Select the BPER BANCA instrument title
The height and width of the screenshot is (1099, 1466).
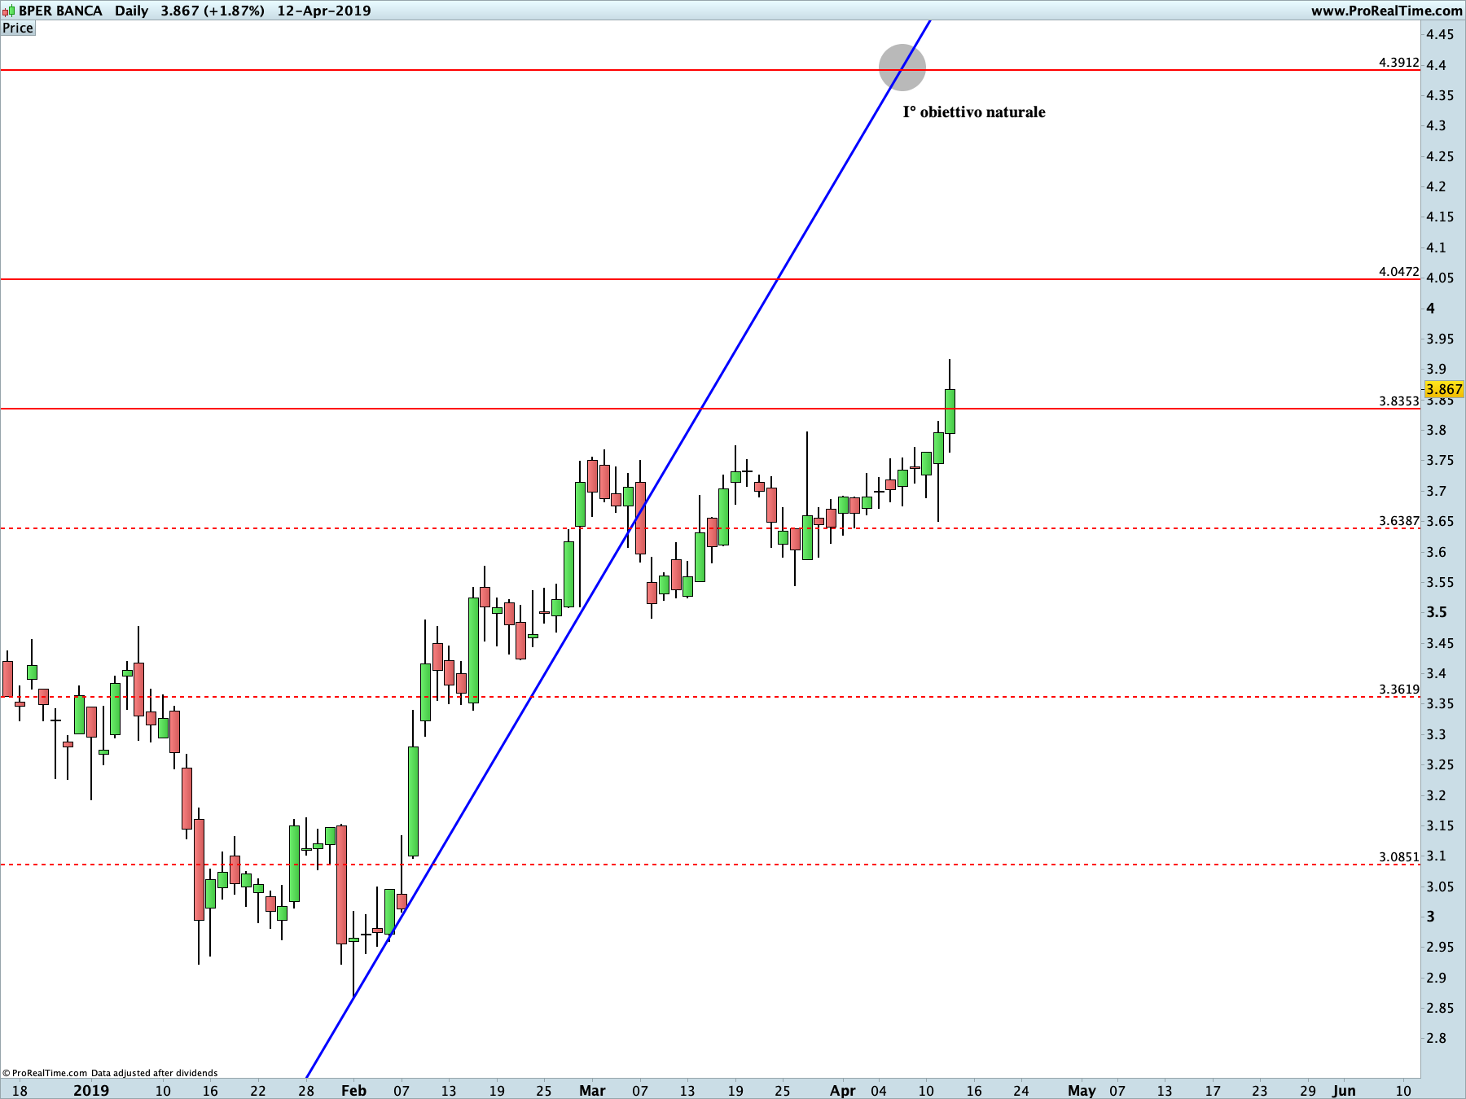point(60,11)
